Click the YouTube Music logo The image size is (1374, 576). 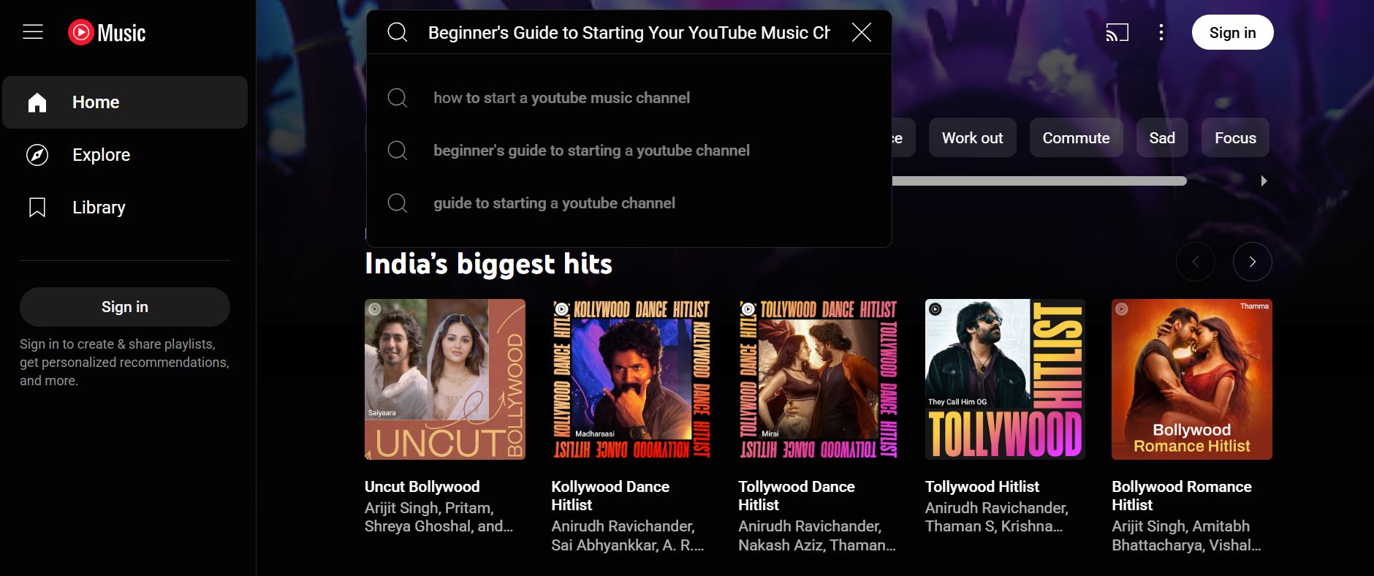[x=107, y=33]
